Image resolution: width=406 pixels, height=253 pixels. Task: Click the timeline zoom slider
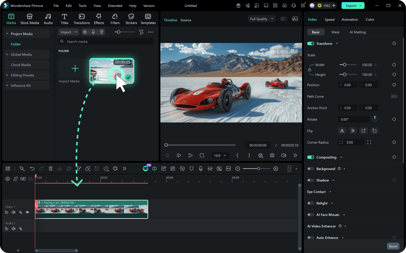point(256,169)
